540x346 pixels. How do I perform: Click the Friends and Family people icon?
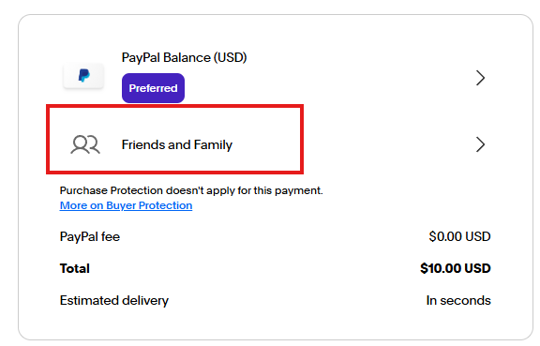point(85,144)
